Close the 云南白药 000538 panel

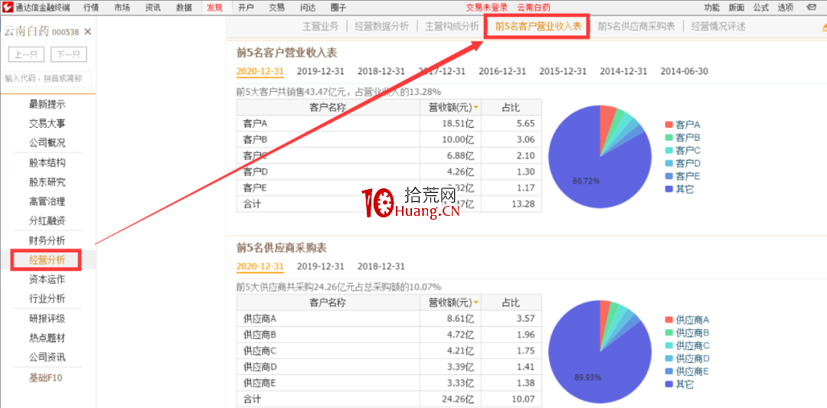pos(87,31)
